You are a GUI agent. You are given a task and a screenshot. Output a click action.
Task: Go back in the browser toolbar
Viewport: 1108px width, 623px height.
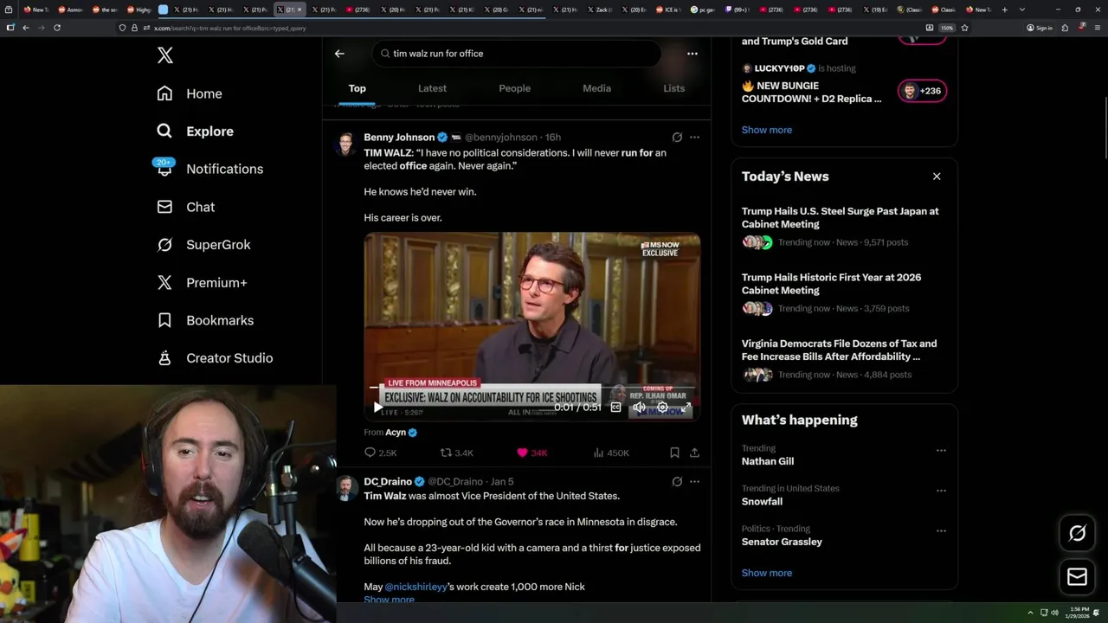click(26, 28)
